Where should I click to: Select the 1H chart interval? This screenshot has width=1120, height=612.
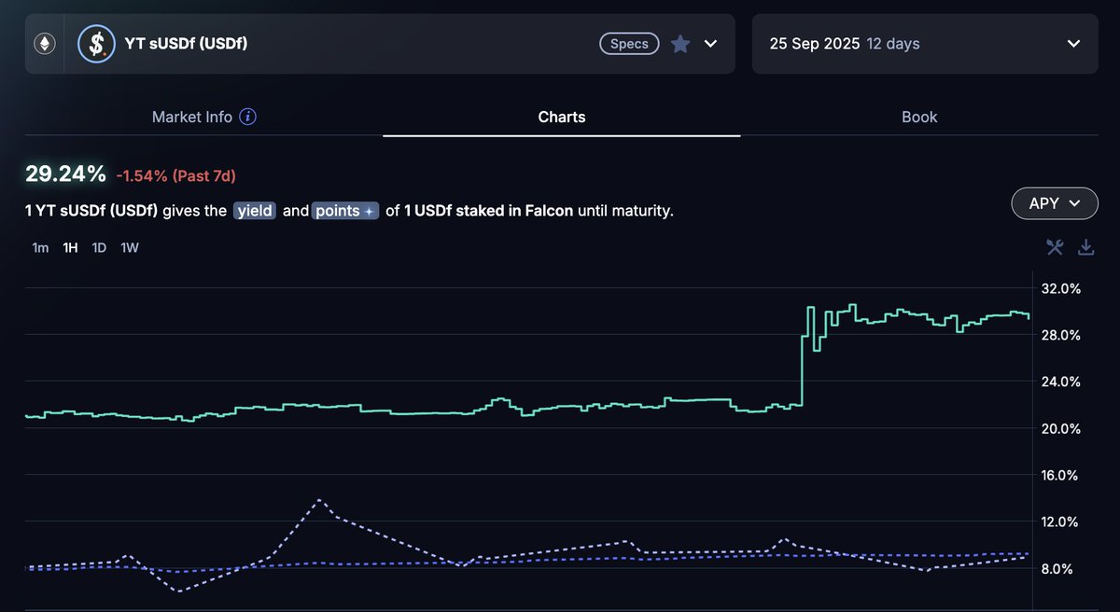tap(70, 247)
